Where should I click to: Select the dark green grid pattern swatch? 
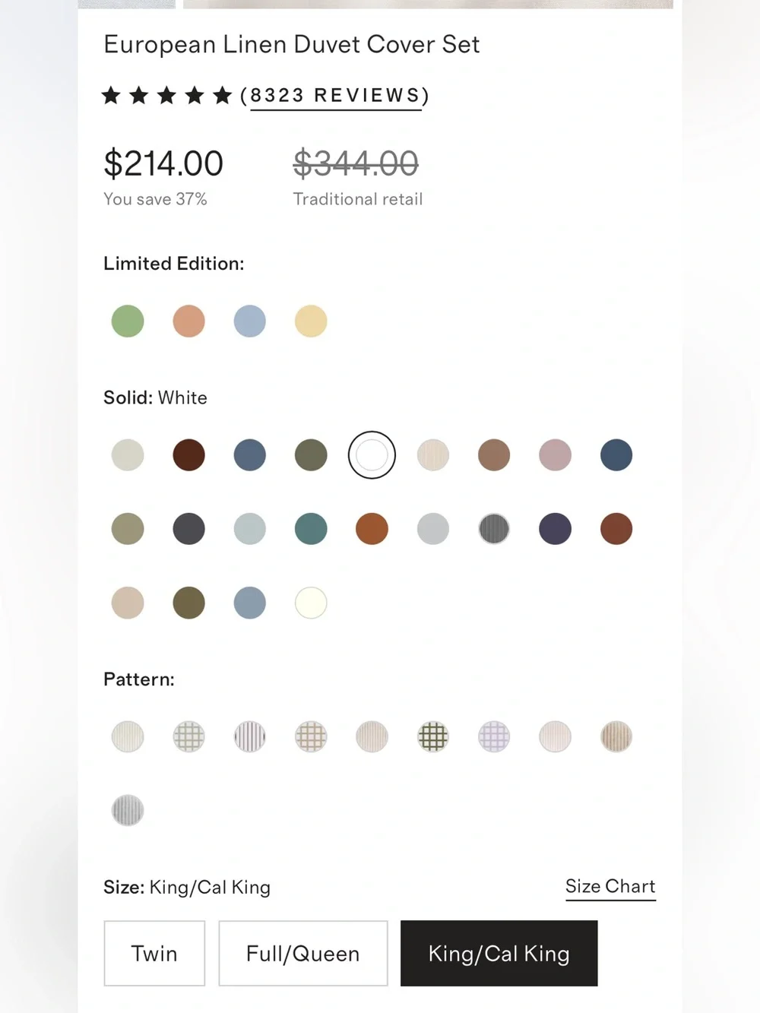click(433, 736)
